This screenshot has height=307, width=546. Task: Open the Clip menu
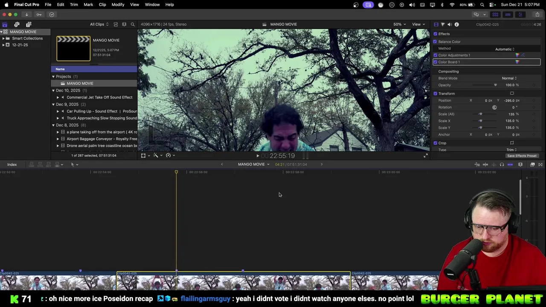pos(102,4)
